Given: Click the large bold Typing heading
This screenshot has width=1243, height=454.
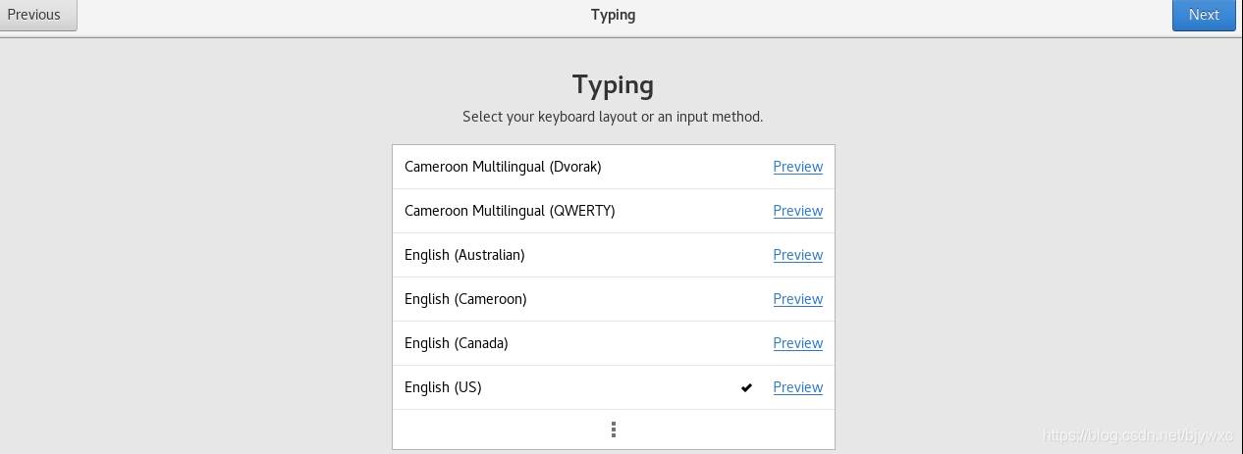Looking at the screenshot, I should click(x=613, y=85).
